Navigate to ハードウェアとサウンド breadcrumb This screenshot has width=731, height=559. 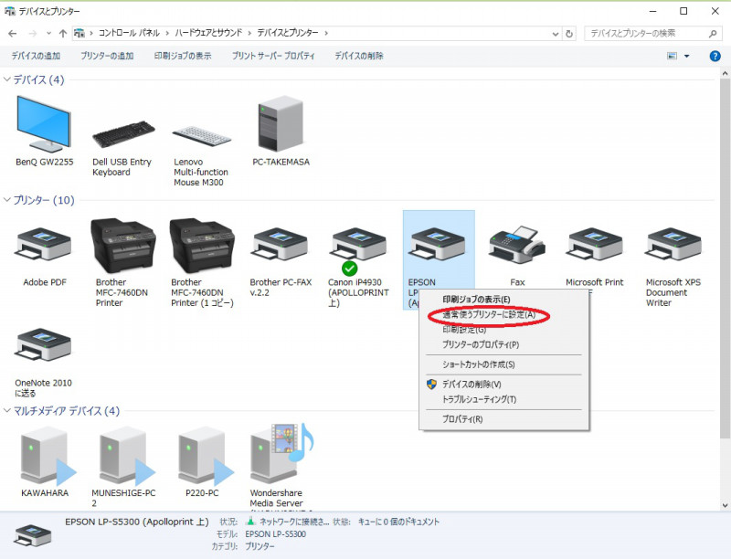[x=208, y=33]
